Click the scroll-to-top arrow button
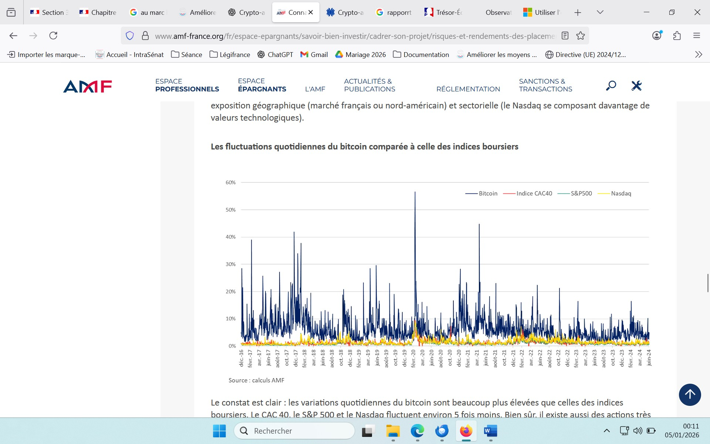The image size is (710, 444). tap(690, 395)
